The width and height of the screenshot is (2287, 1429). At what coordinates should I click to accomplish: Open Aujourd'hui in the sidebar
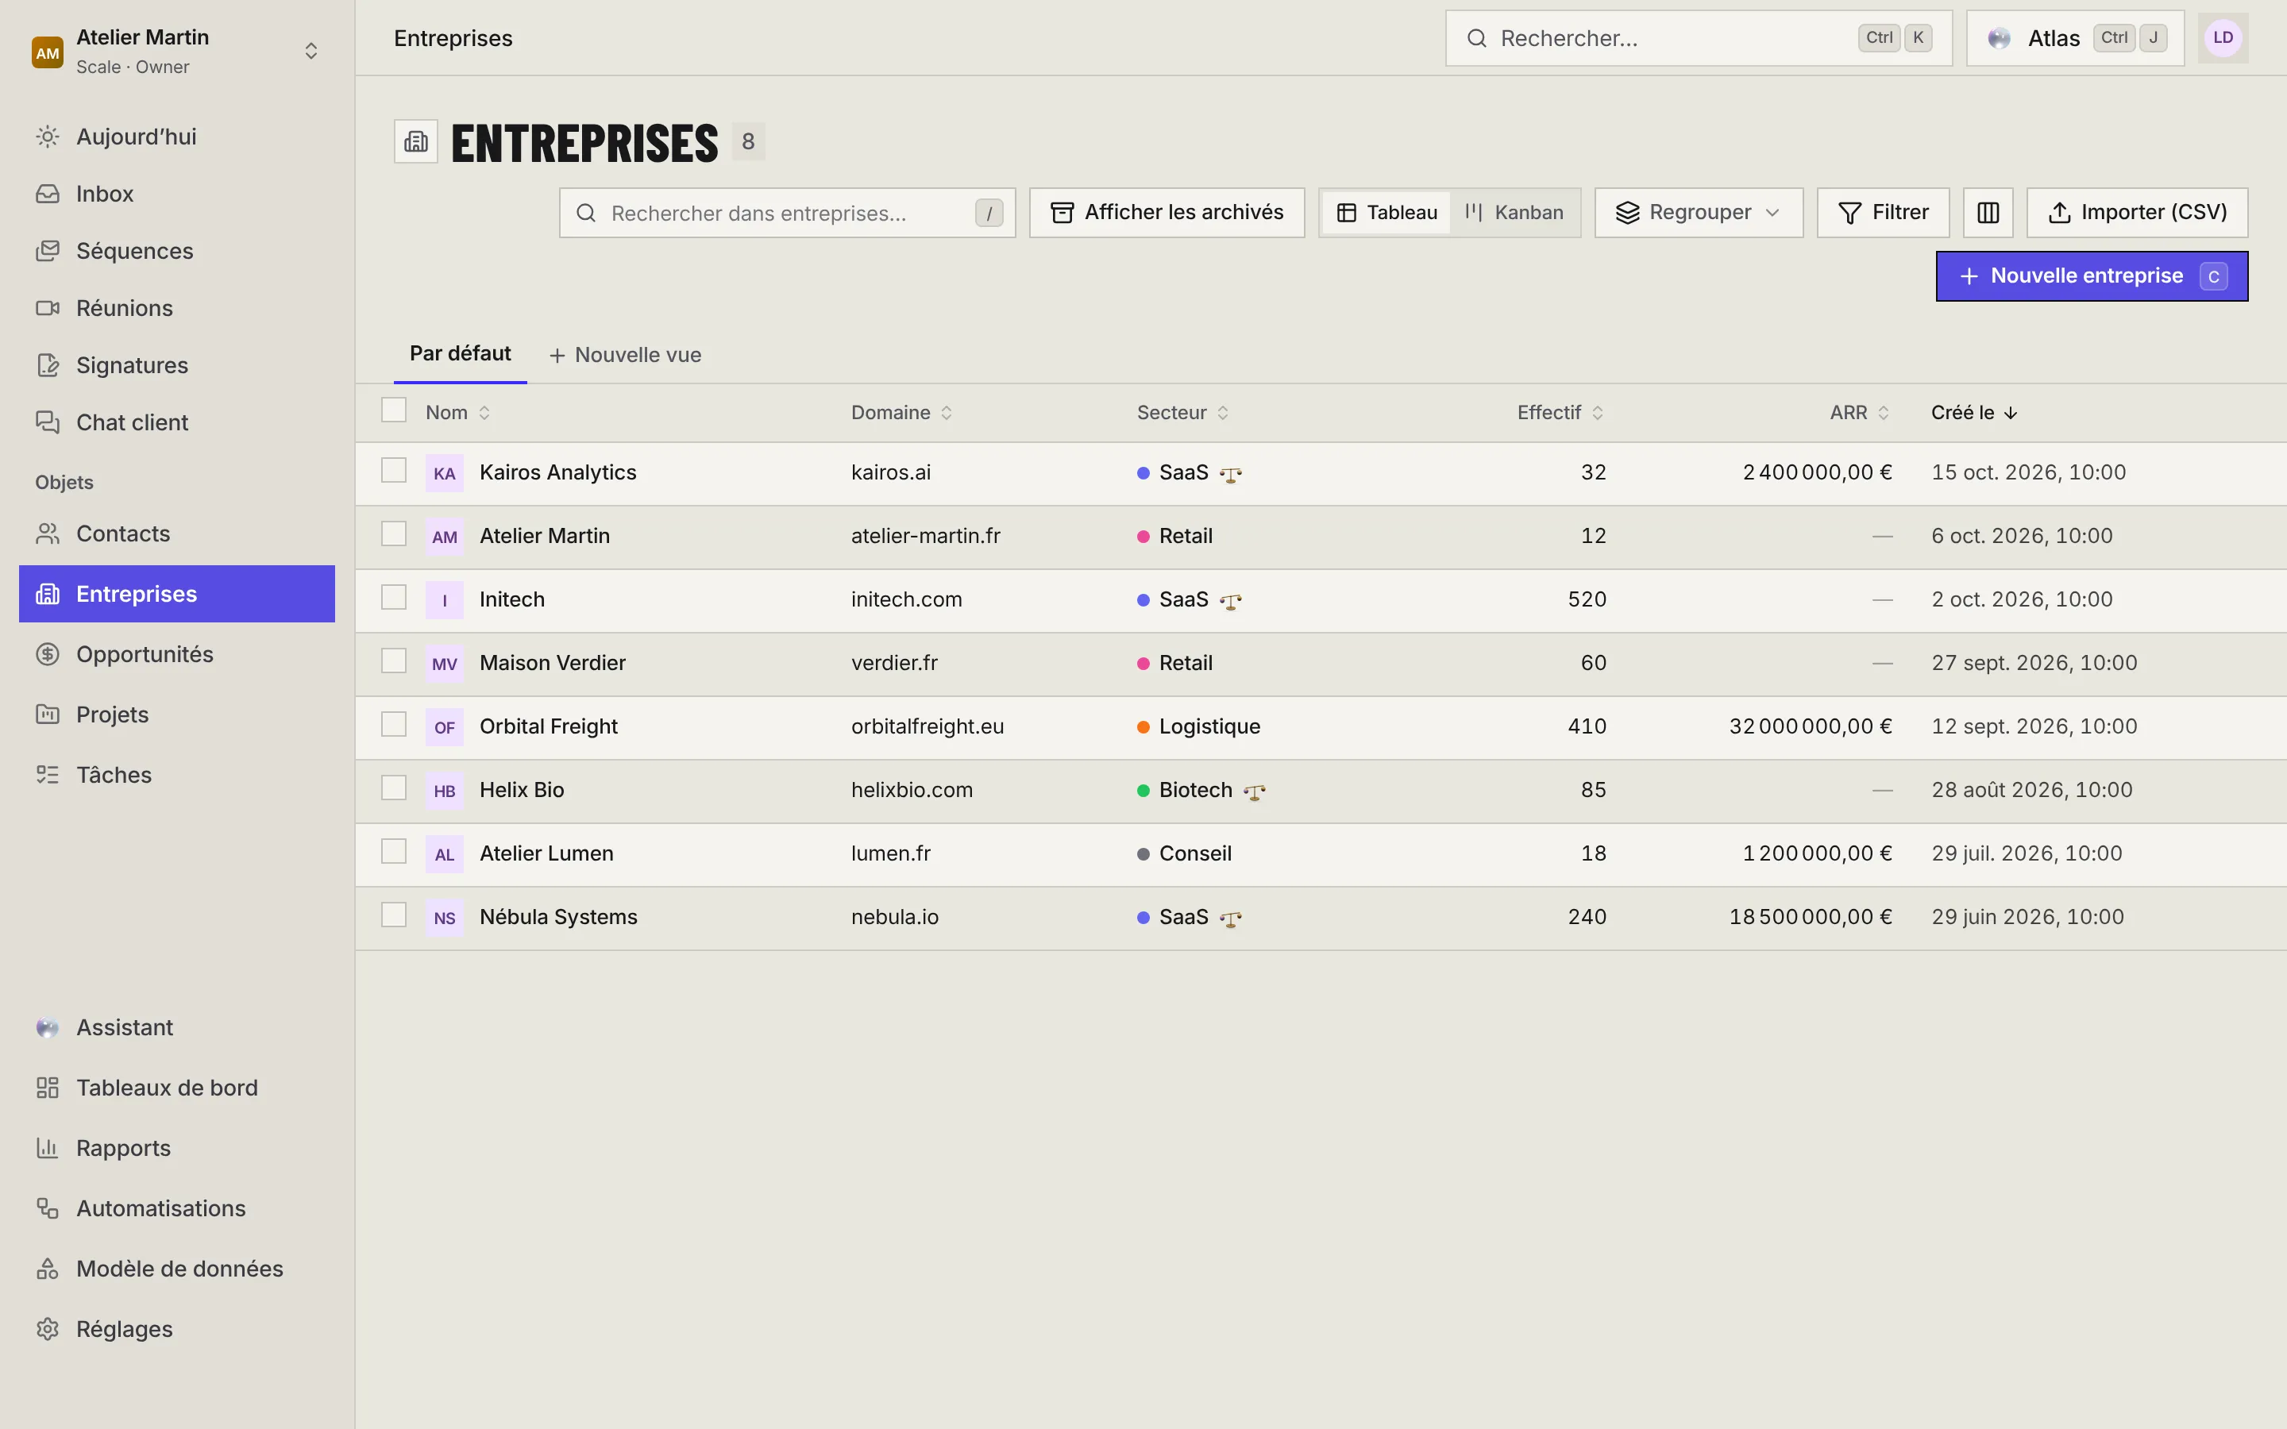click(x=177, y=136)
